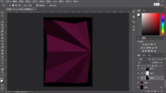Click Subtract from selection mode icon
Screen dimensions: 166x93
(x=16, y=5)
